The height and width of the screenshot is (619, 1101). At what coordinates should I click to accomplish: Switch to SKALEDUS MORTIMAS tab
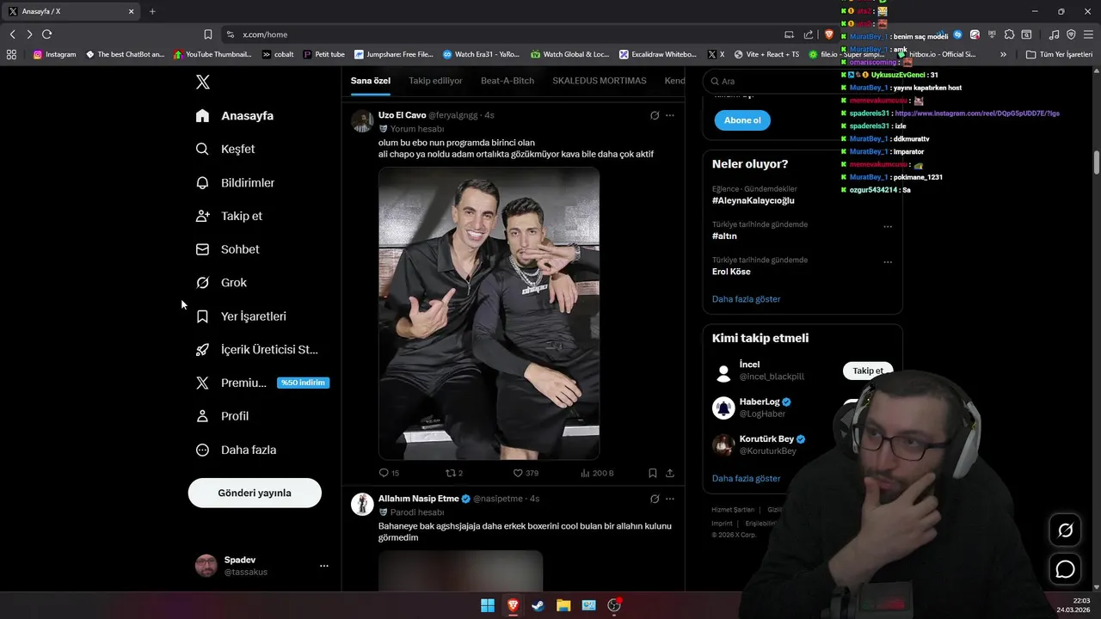coord(600,81)
